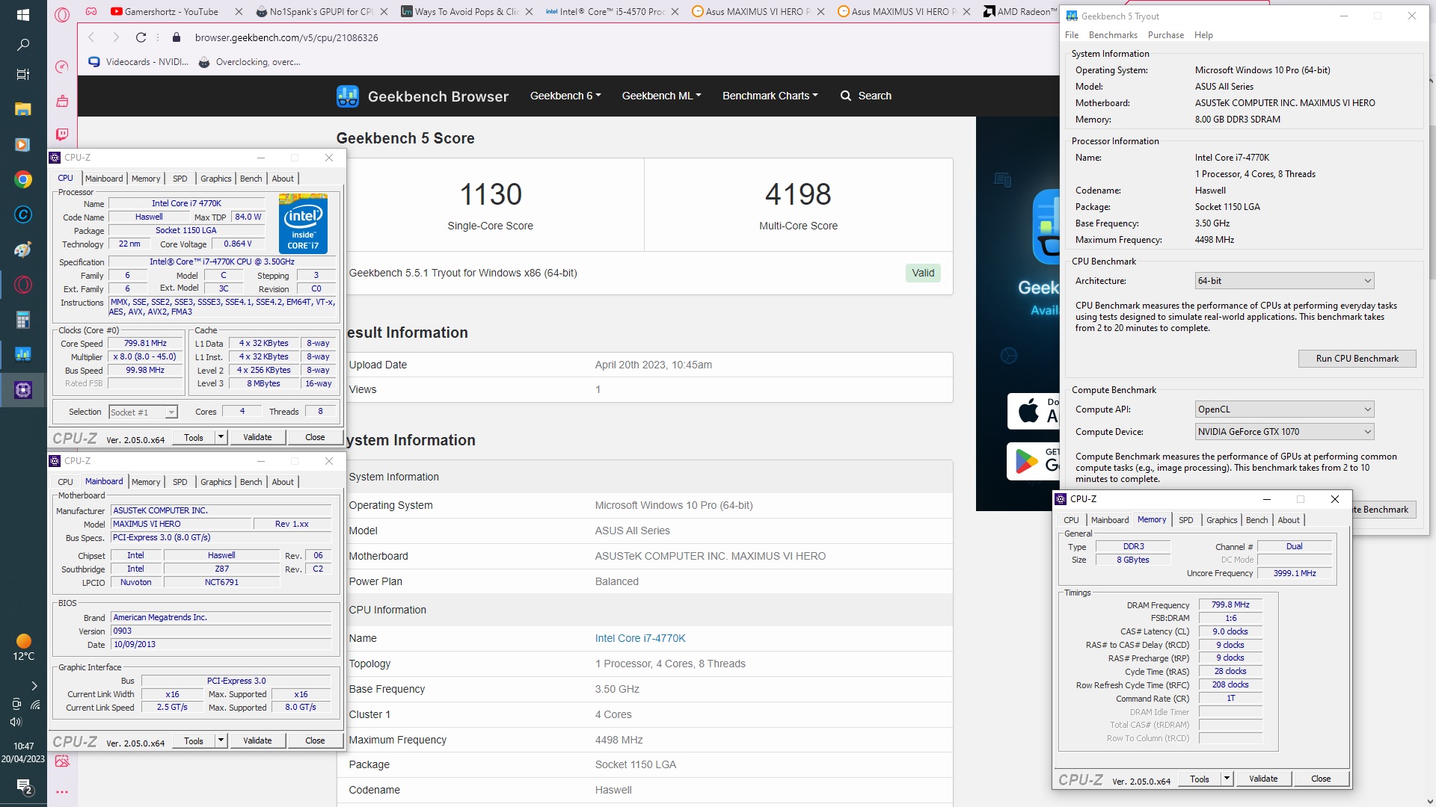Click Search in Geekbench Browser navbar

[x=866, y=96]
